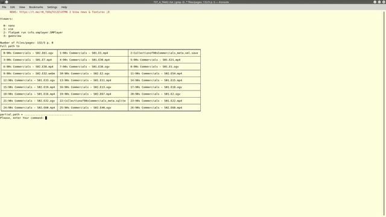Click the 'flatpak run info.smplayer.SMPlayer' viewer line

click(33, 33)
